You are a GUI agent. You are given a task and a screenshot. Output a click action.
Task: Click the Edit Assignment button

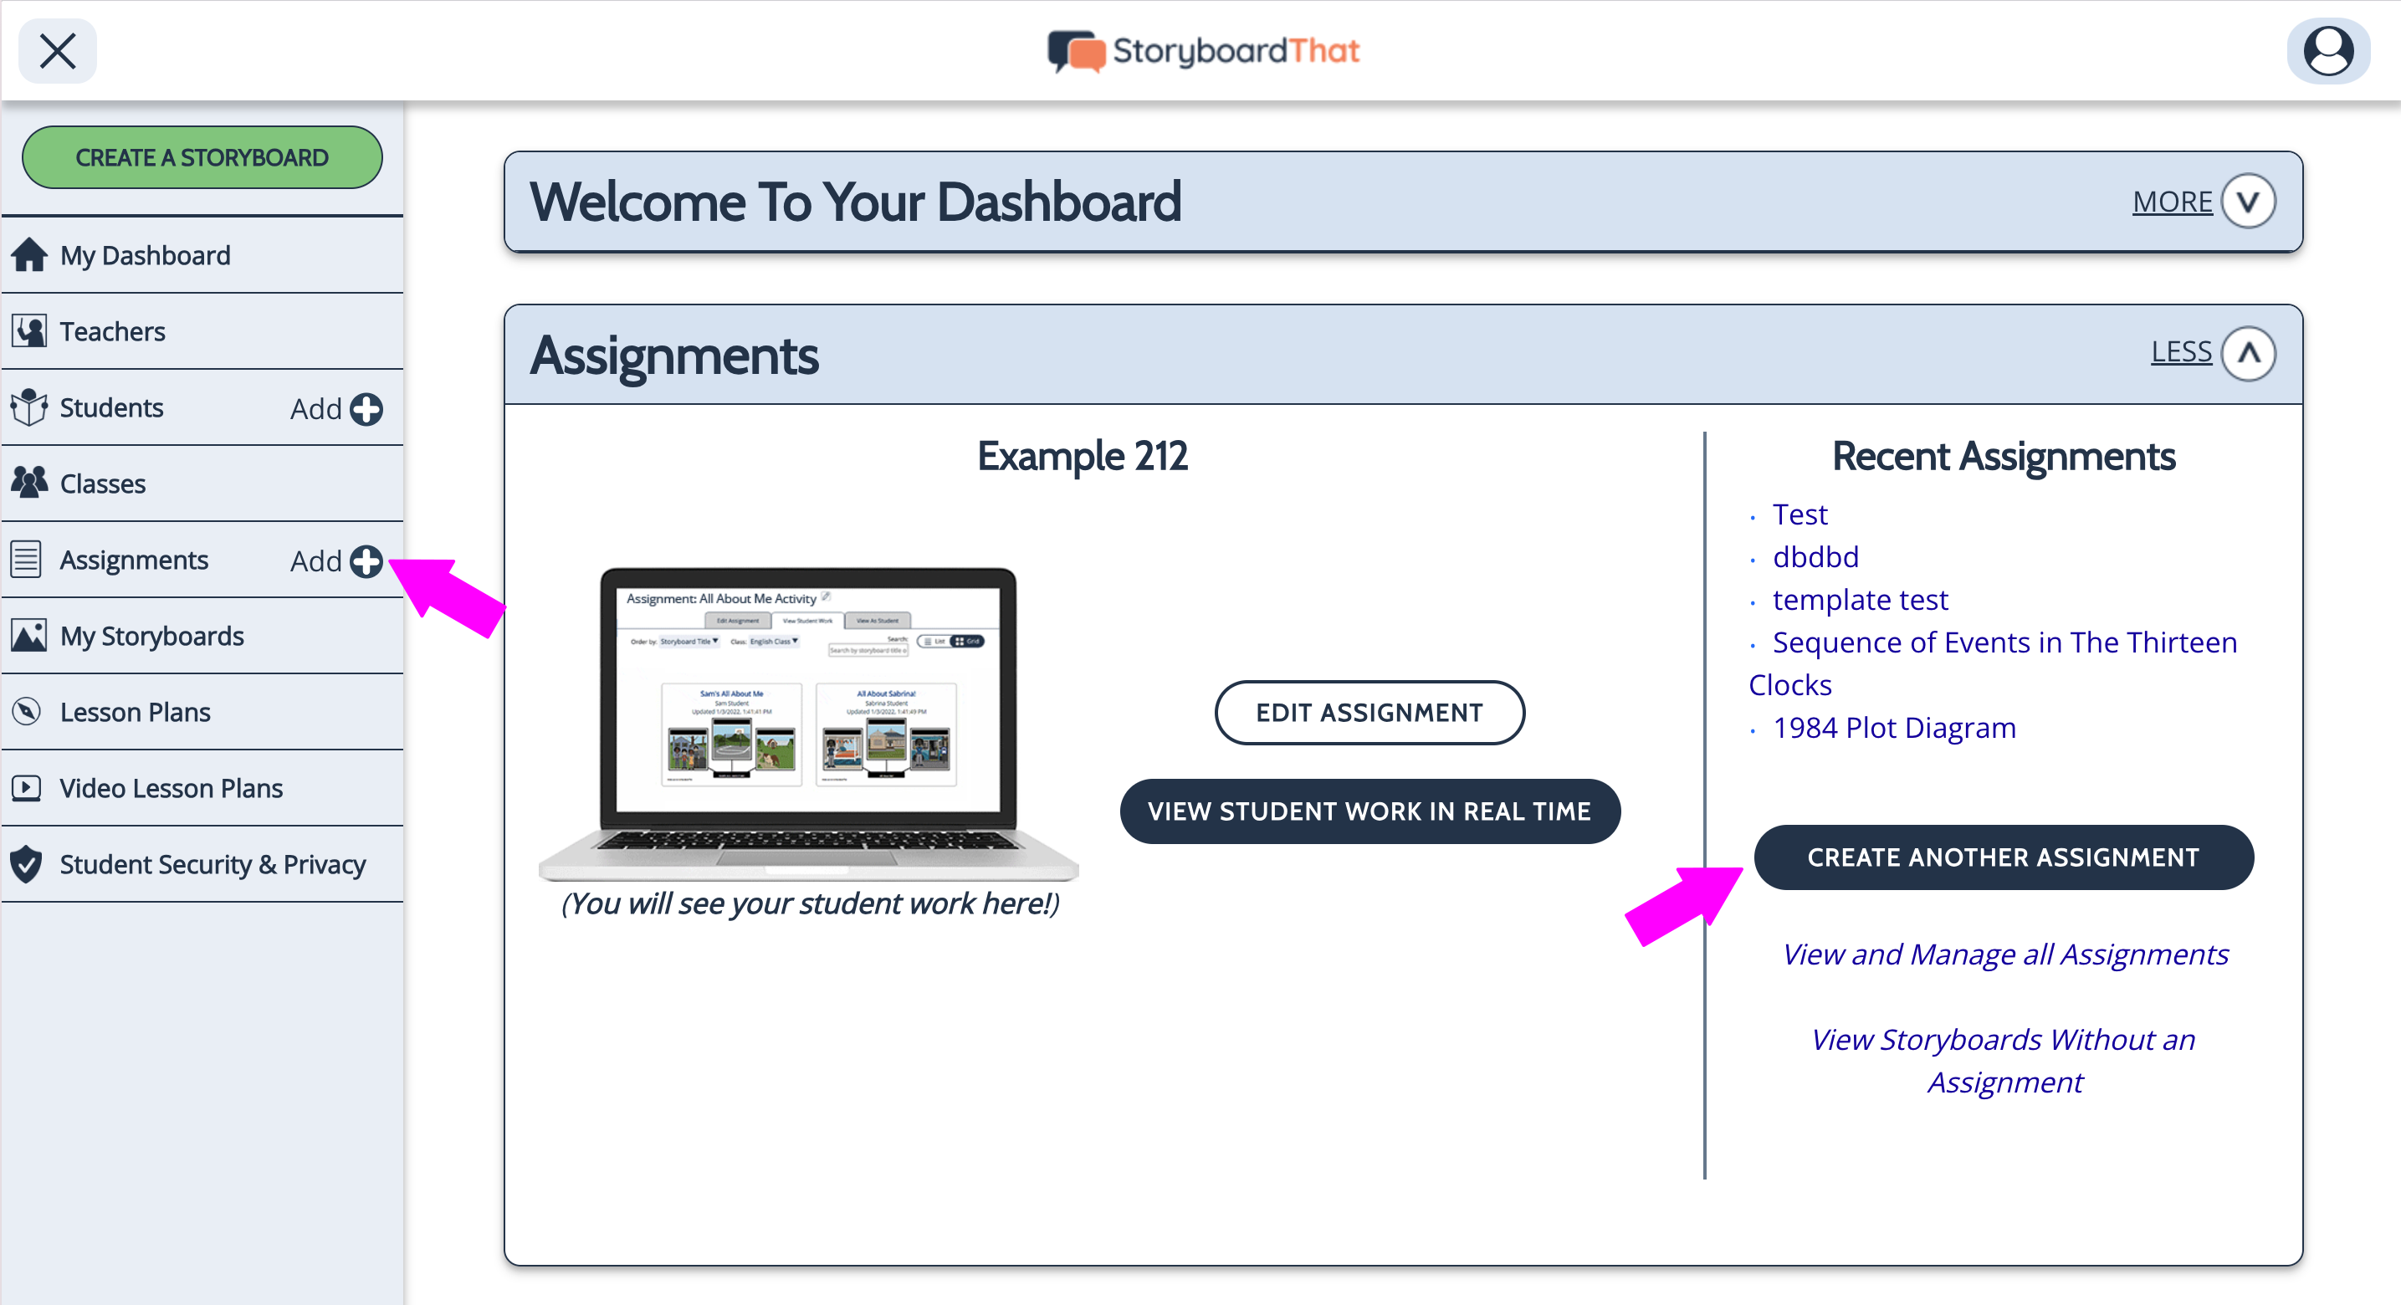coord(1369,713)
